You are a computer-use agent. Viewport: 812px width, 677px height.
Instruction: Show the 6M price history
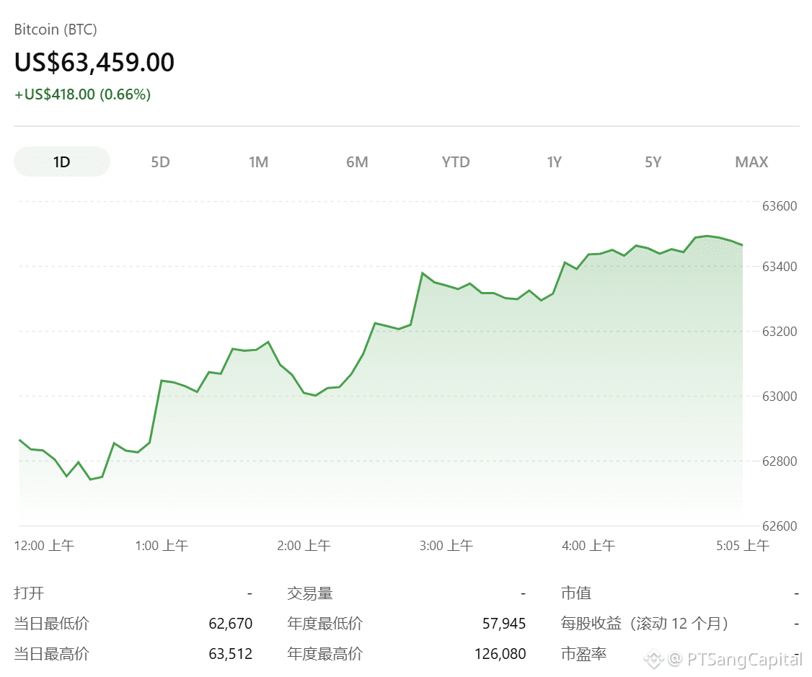[357, 162]
